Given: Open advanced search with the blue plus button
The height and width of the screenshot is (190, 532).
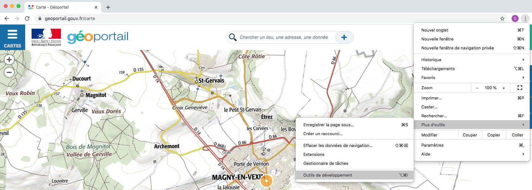Looking at the screenshot, I should coord(344,37).
